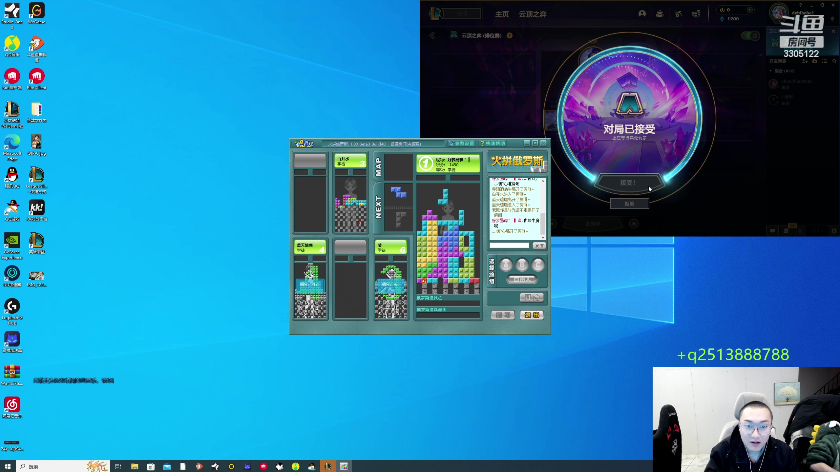
Task: Select the 网易云音乐 desktop icon
Action: (x=12, y=407)
